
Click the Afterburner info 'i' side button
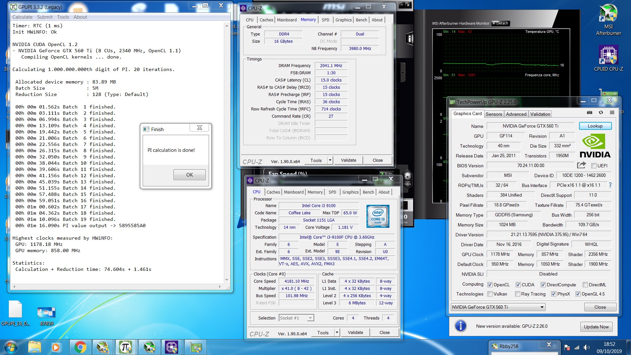pyautogui.click(x=409, y=39)
